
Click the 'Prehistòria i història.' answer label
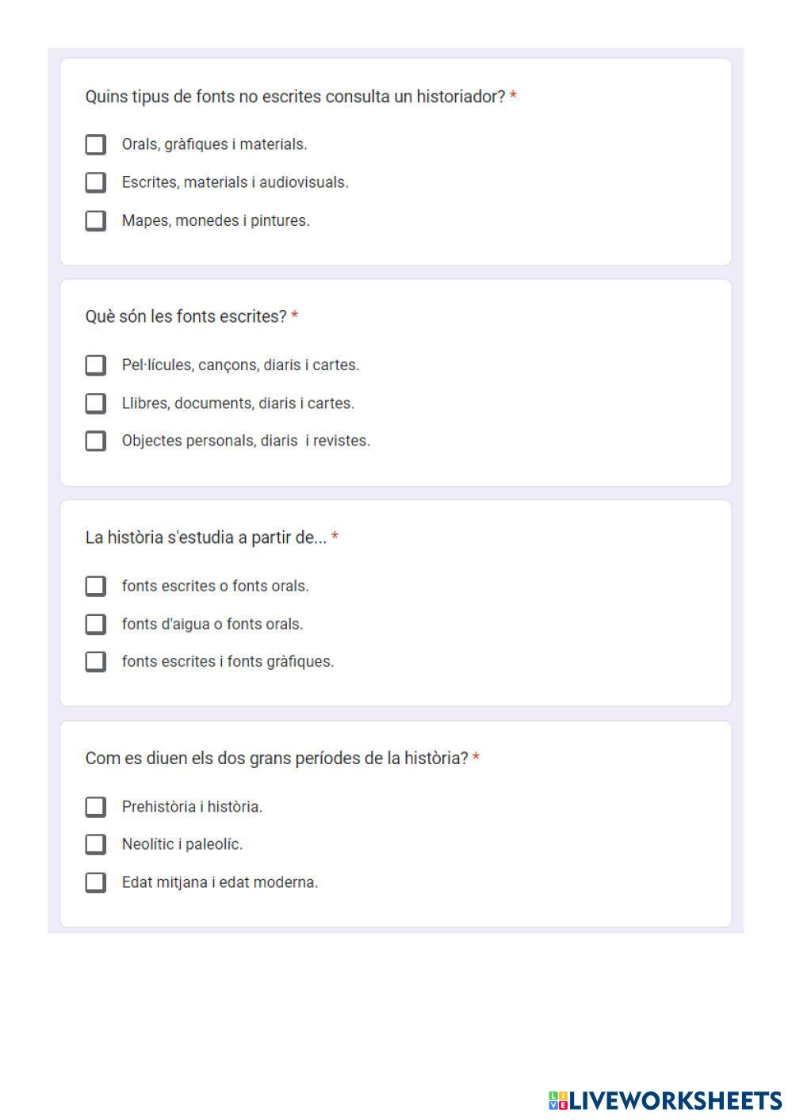click(192, 807)
